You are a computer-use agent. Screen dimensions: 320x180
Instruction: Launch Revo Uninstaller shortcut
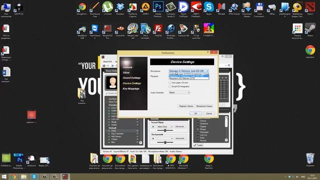(145, 31)
